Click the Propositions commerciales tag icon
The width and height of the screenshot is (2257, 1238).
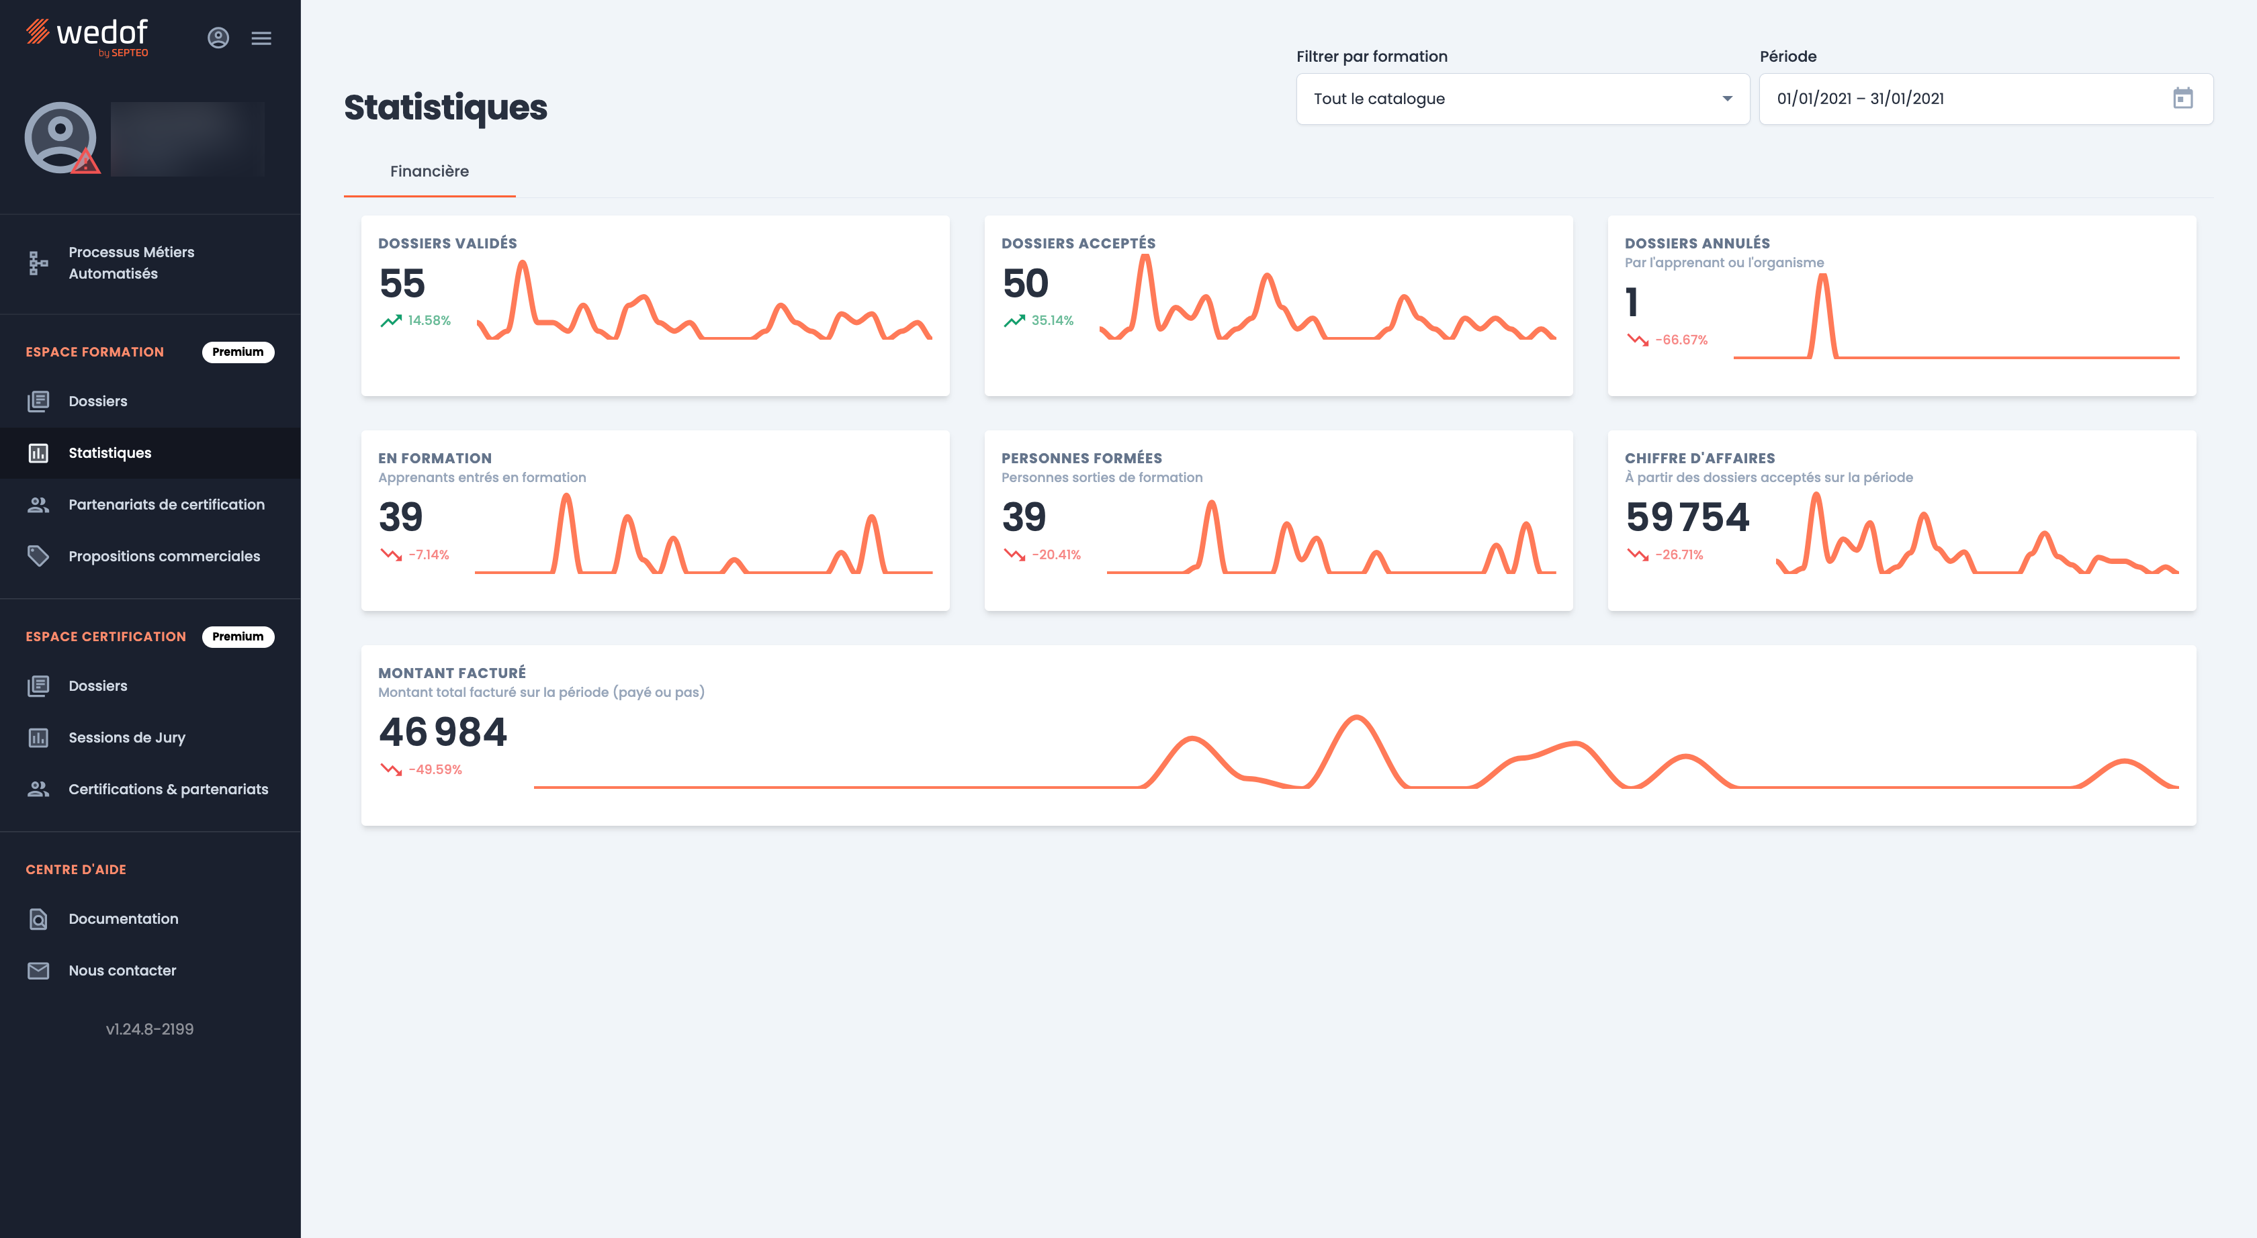38,556
